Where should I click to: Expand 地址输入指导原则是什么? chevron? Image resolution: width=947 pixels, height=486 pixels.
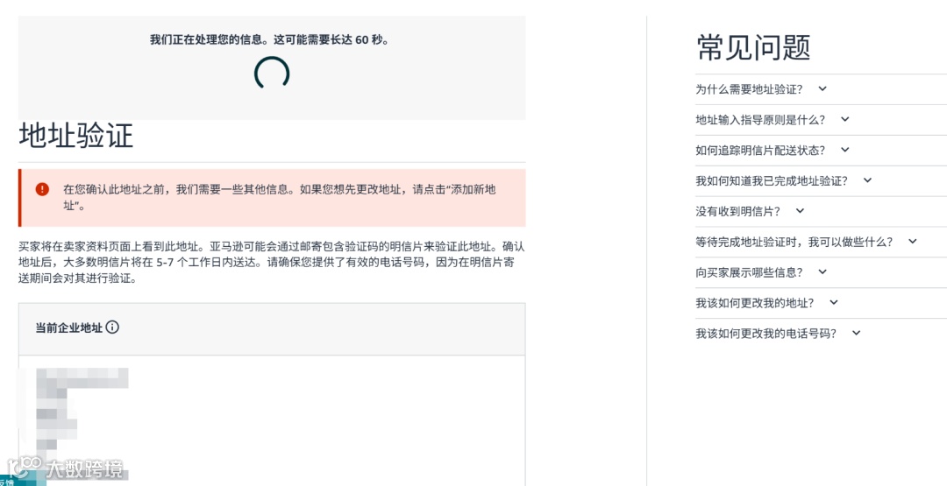coord(845,119)
